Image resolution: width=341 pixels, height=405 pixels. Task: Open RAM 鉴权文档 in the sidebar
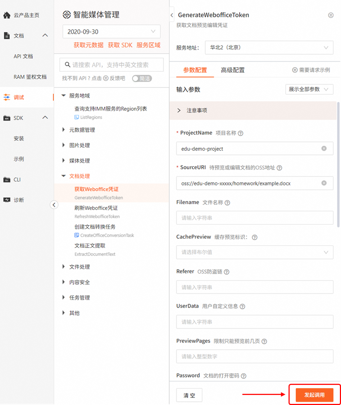coord(30,77)
